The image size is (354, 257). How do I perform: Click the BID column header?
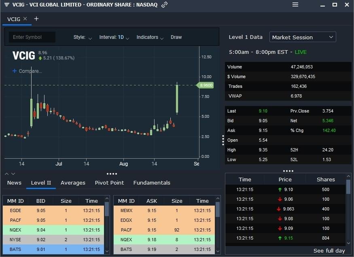point(41,201)
